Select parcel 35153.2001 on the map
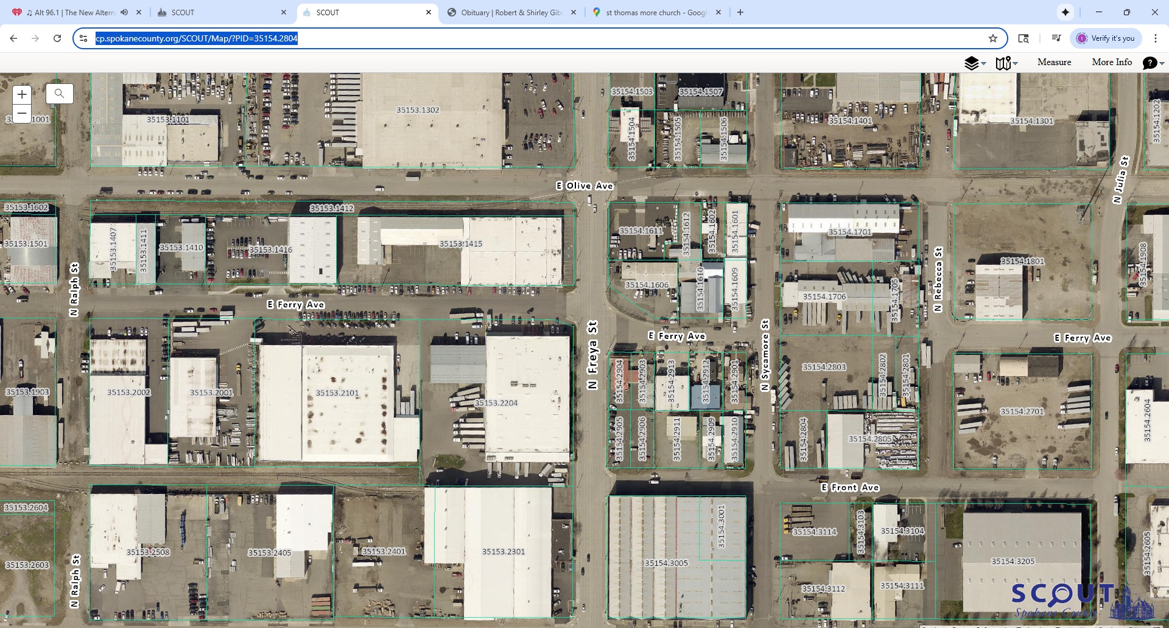 [x=211, y=392]
